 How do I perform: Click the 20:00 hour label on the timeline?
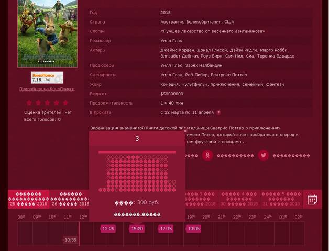(x=206, y=217)
